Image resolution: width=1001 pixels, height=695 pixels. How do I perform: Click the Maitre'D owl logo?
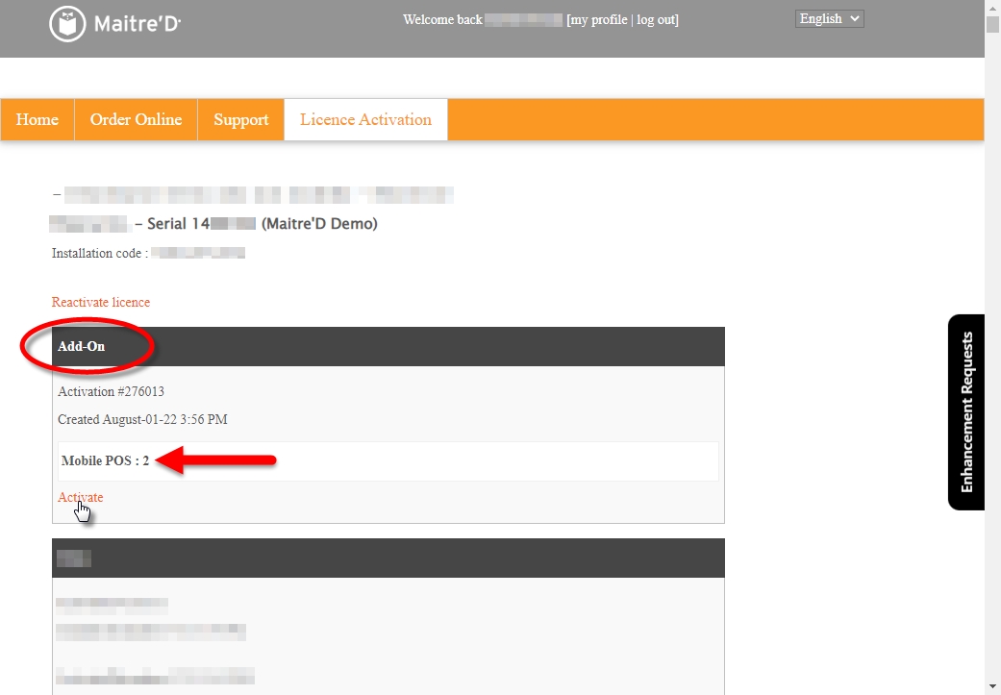click(x=67, y=25)
